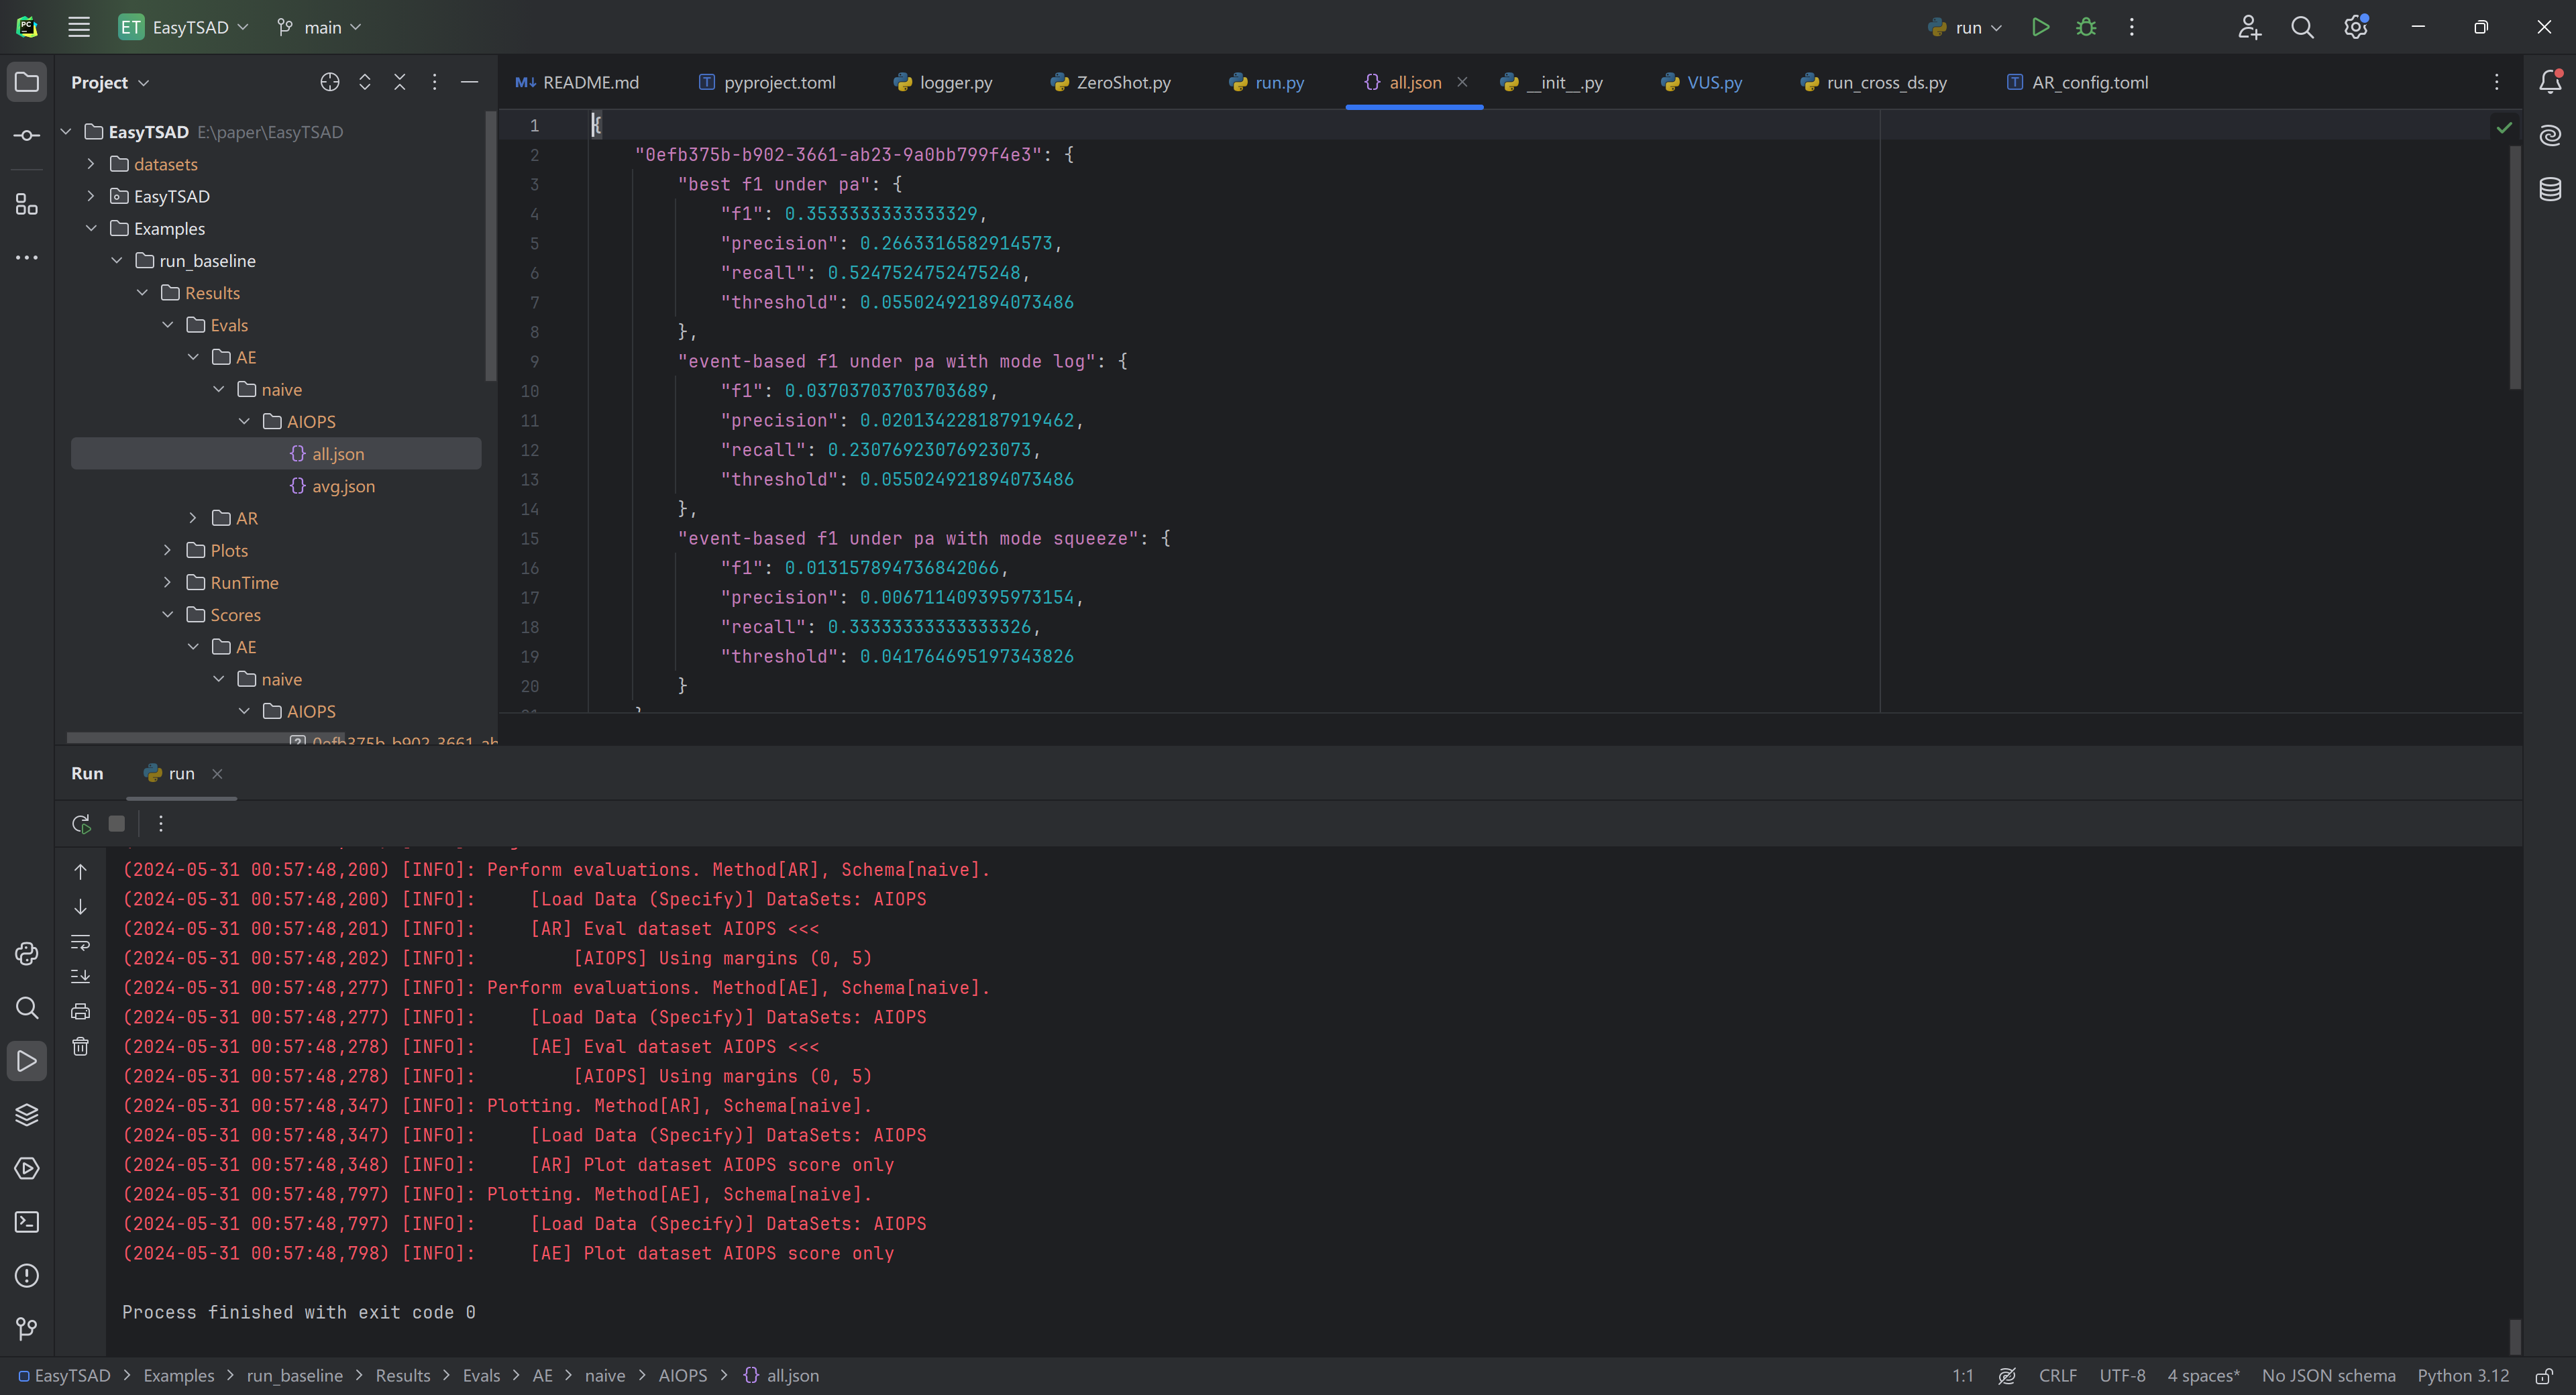2576x1395 pixels.
Task: Open Python Packages layers tool window
Action: (x=27, y=1114)
